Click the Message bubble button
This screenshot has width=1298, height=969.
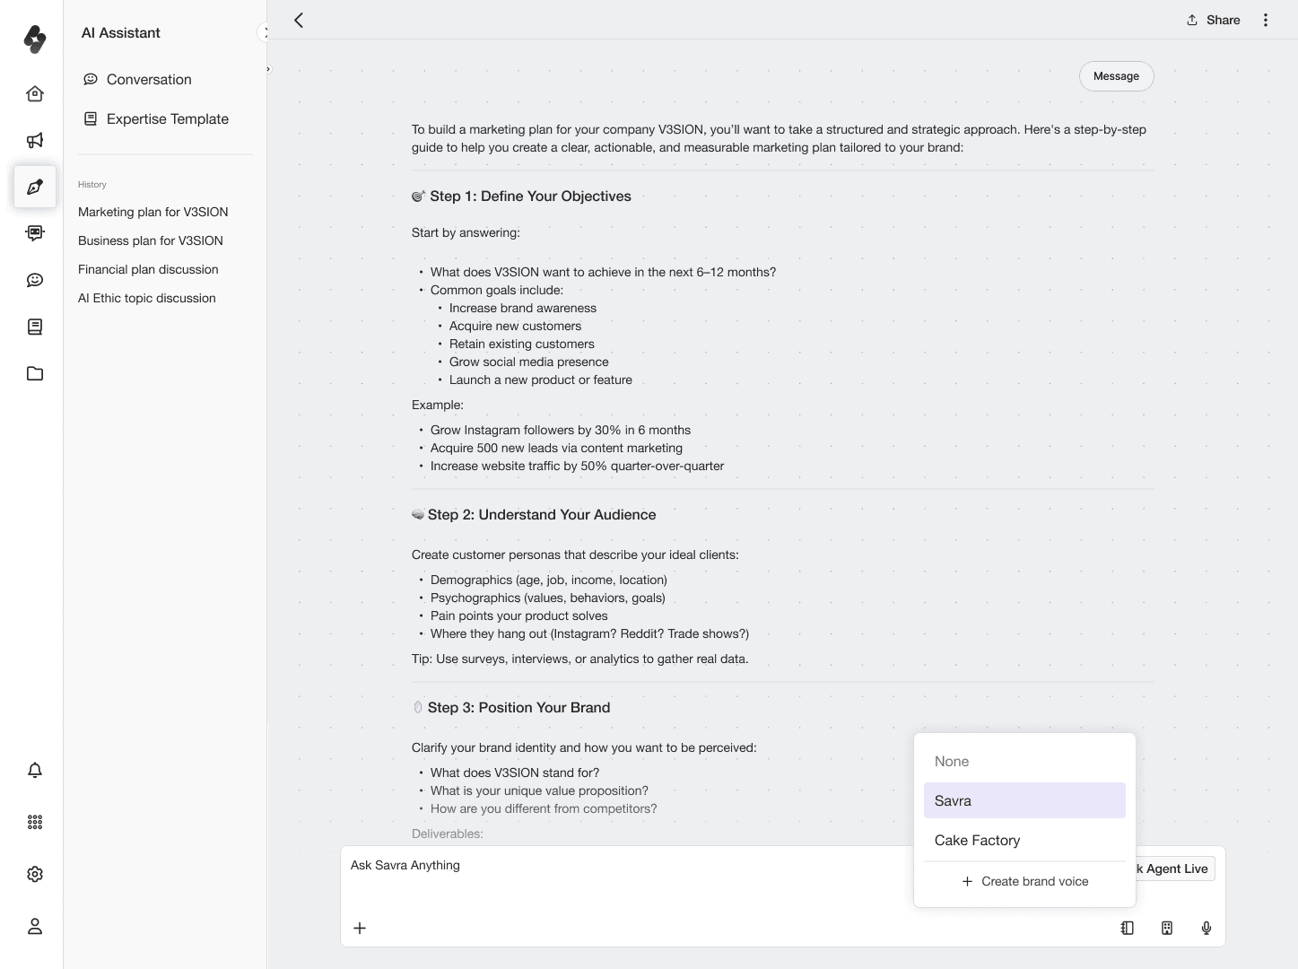[1116, 76]
